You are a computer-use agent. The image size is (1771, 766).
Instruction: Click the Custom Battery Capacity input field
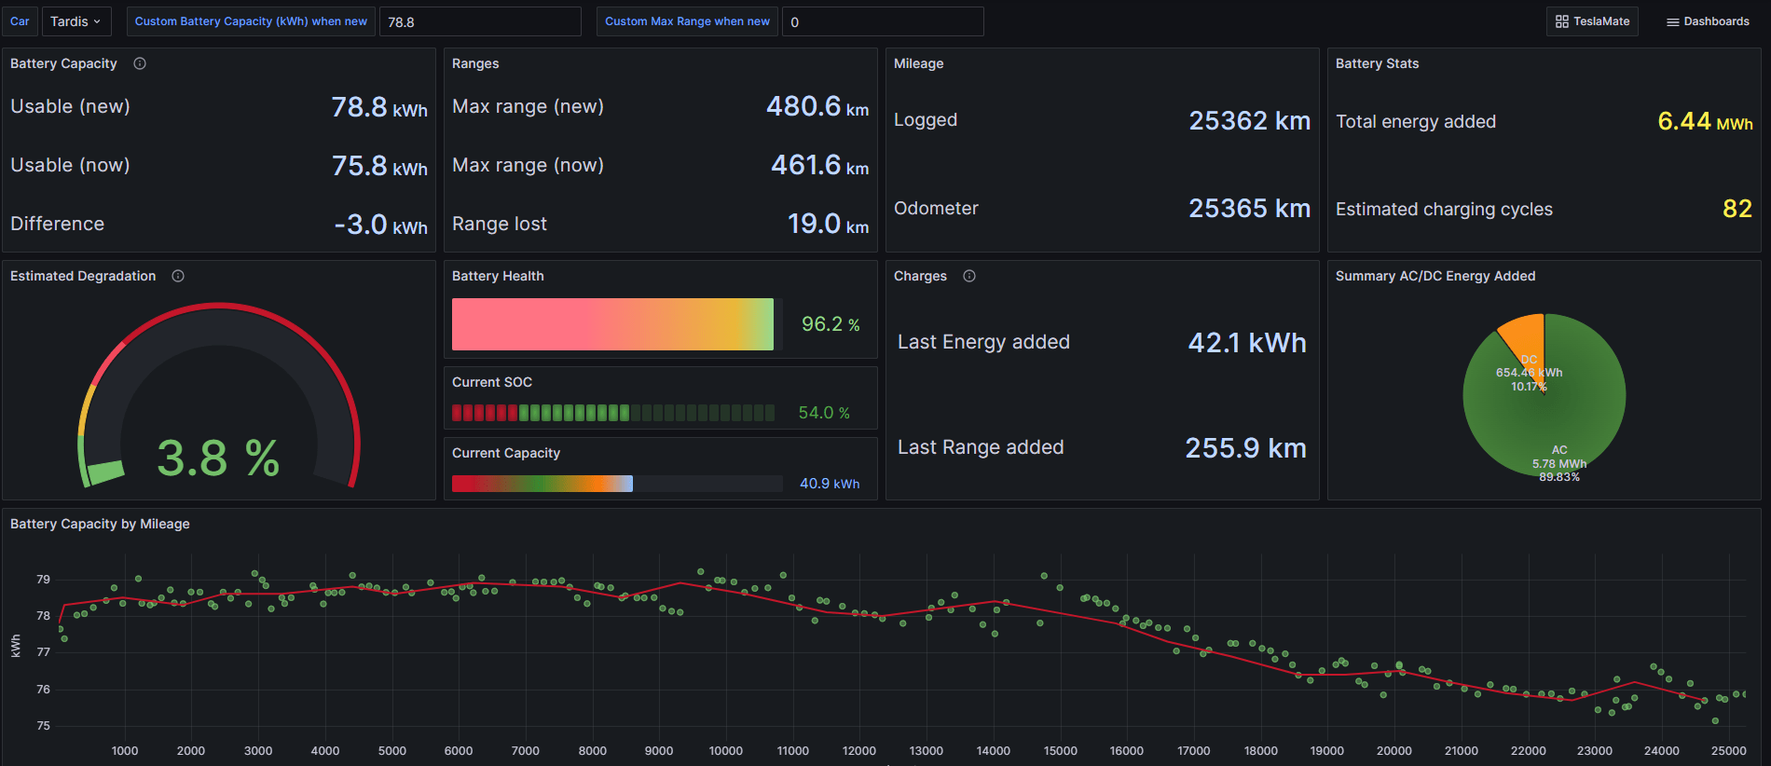(480, 21)
